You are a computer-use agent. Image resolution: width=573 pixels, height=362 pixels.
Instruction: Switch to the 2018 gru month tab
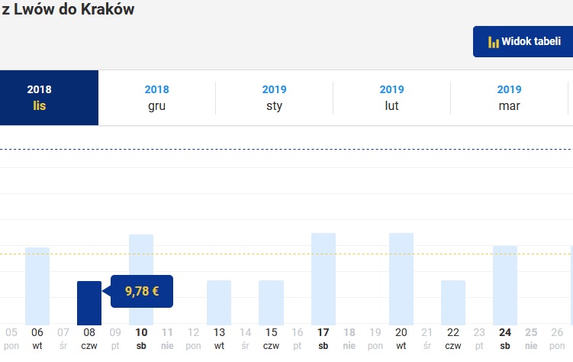point(156,98)
